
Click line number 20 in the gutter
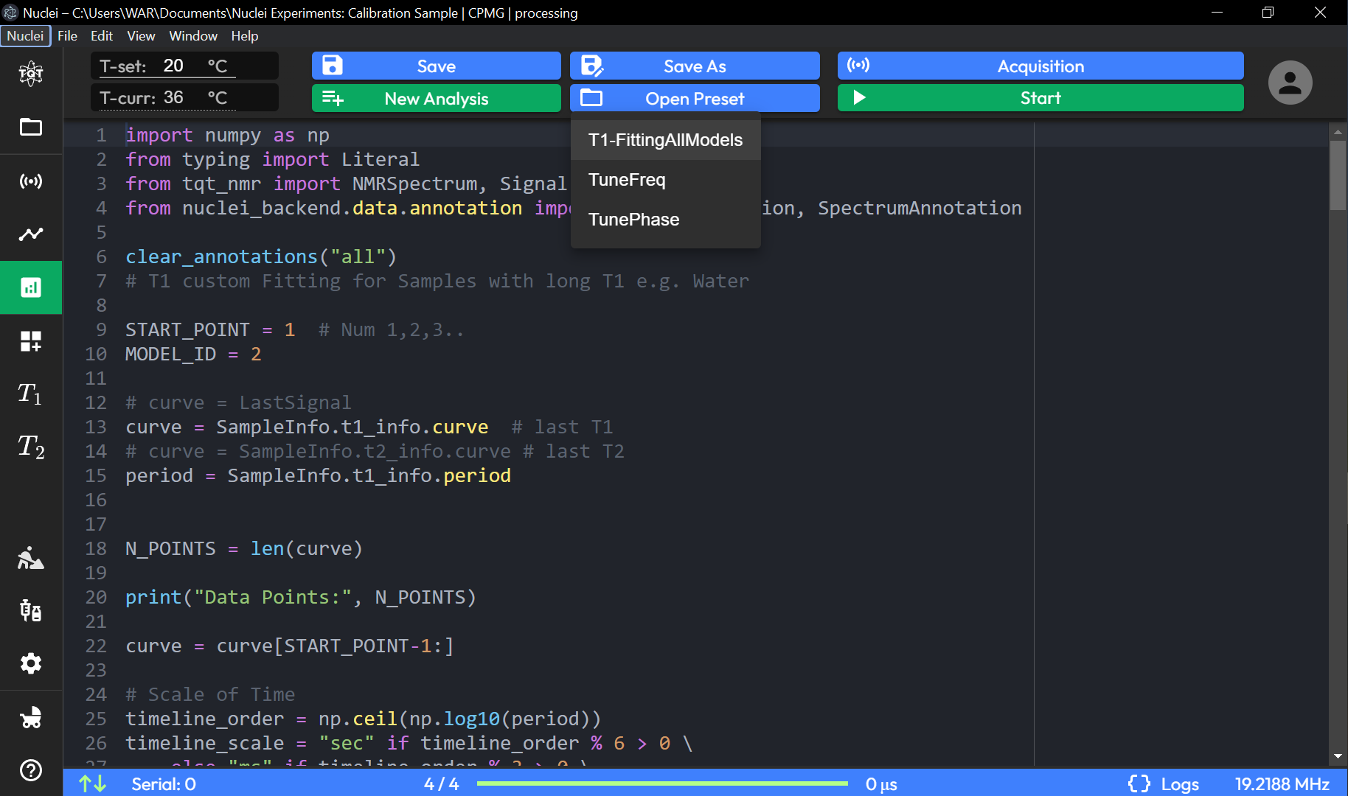pyautogui.click(x=96, y=597)
